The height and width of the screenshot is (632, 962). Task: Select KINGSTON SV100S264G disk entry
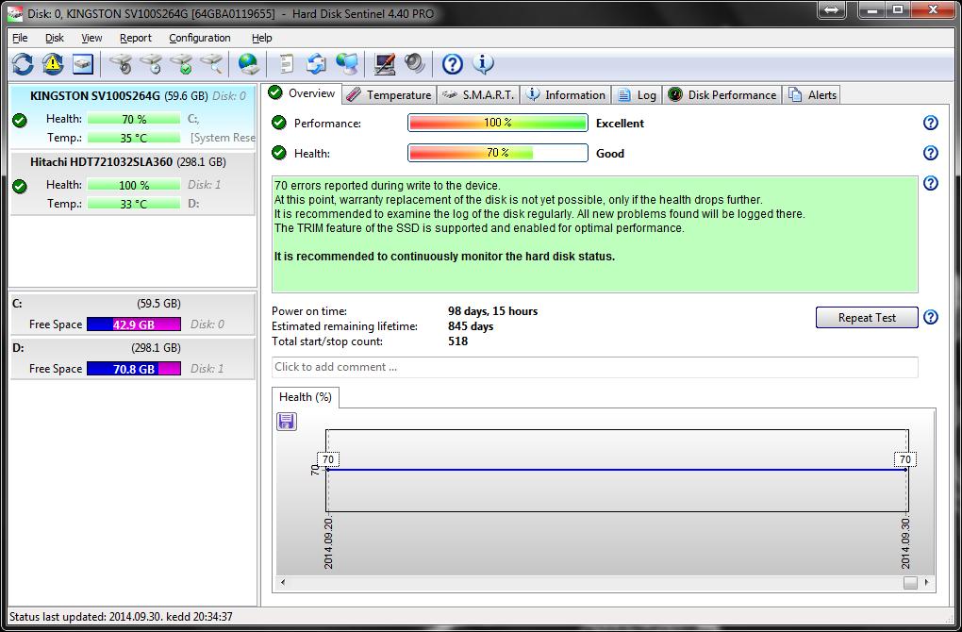pos(133,117)
